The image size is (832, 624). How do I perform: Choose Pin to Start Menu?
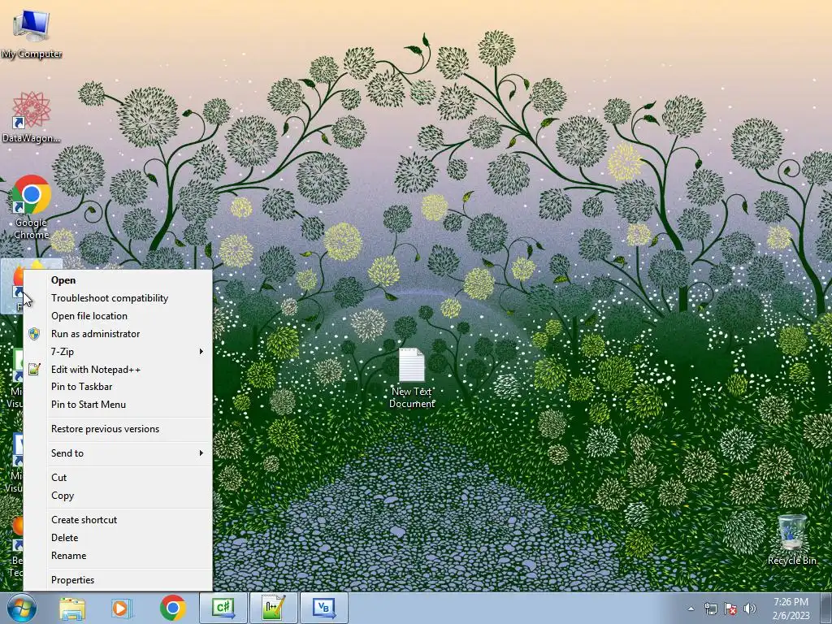click(x=118, y=405)
